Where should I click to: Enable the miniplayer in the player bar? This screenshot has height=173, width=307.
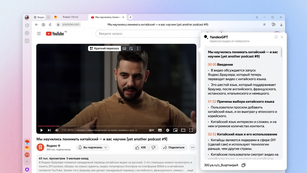pyautogui.click(x=175, y=130)
